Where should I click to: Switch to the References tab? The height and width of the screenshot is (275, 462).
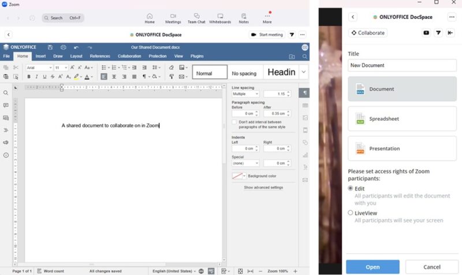click(x=100, y=56)
